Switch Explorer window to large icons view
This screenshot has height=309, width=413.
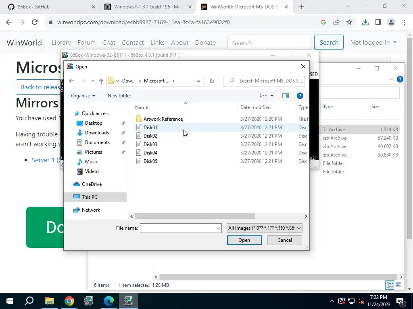click(x=398, y=285)
